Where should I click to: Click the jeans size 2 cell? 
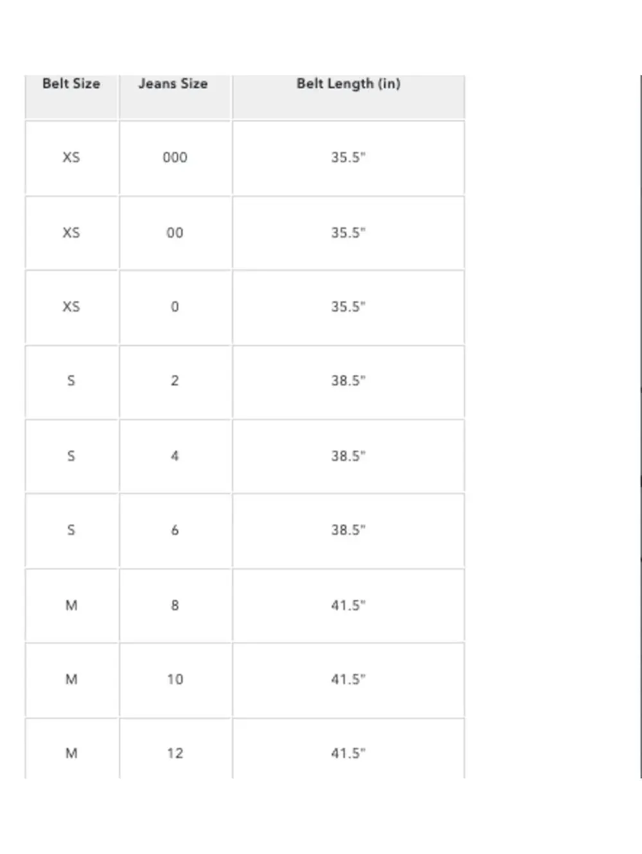tap(175, 381)
